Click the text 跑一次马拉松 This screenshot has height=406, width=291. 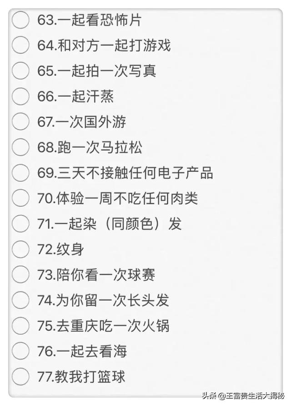100,147
